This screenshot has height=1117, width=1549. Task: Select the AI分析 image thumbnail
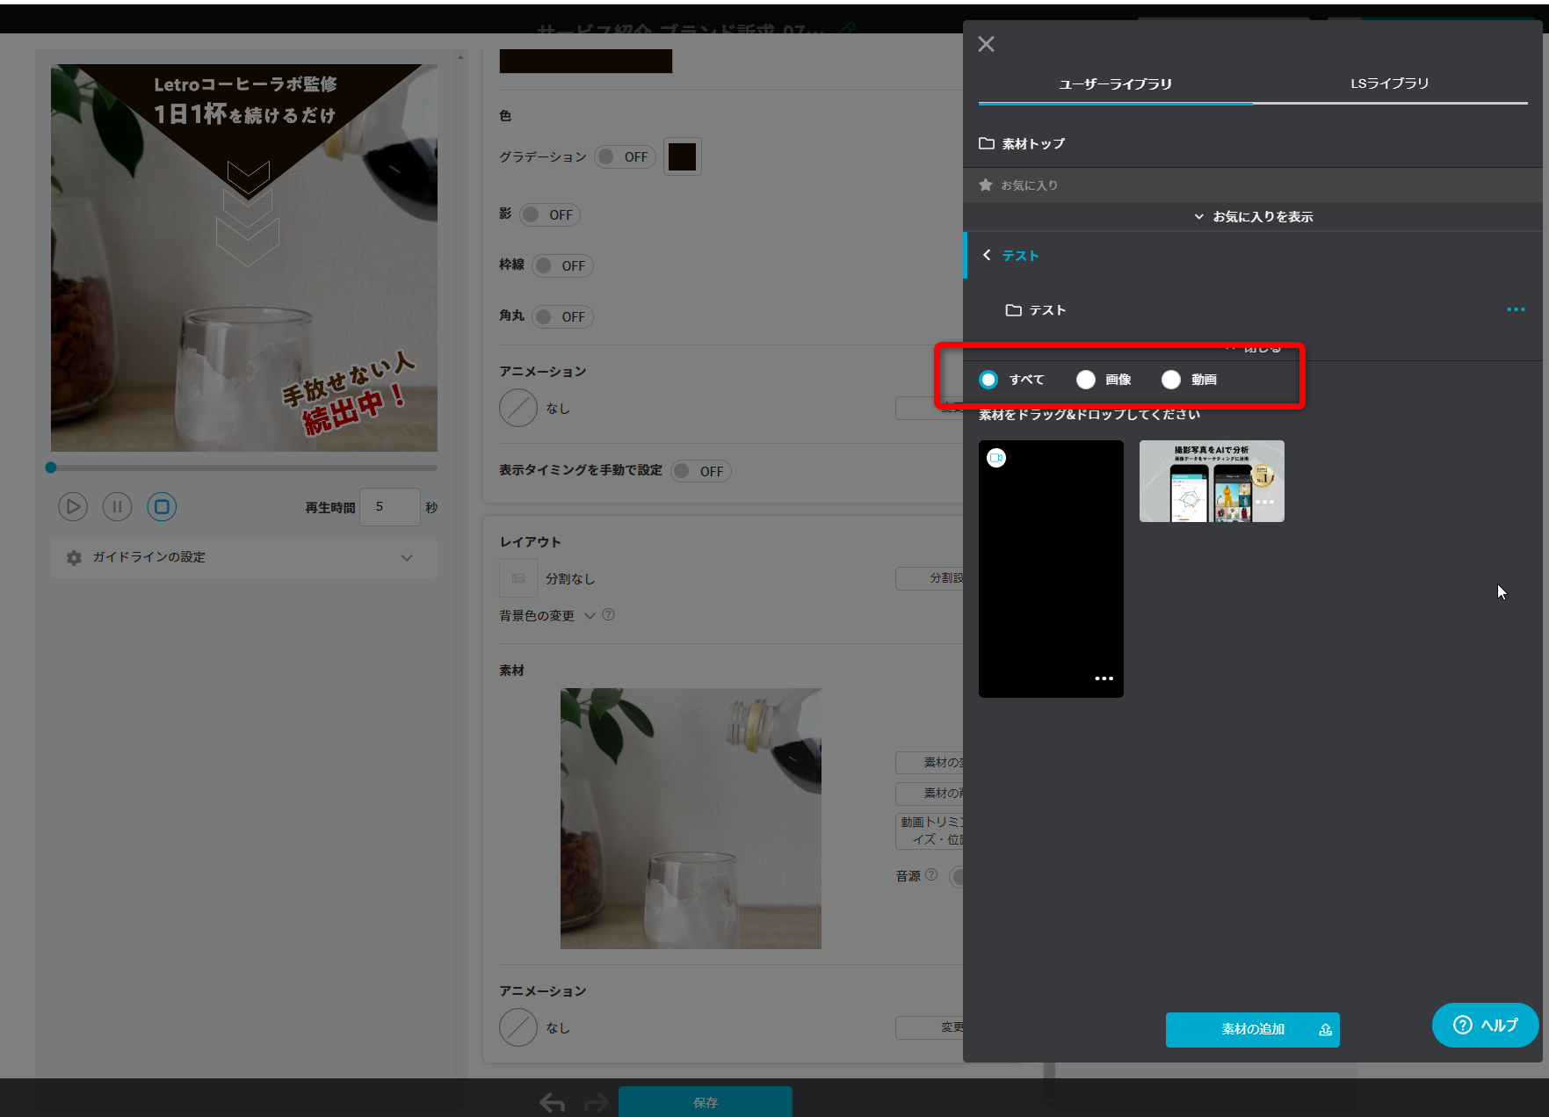[x=1212, y=481]
